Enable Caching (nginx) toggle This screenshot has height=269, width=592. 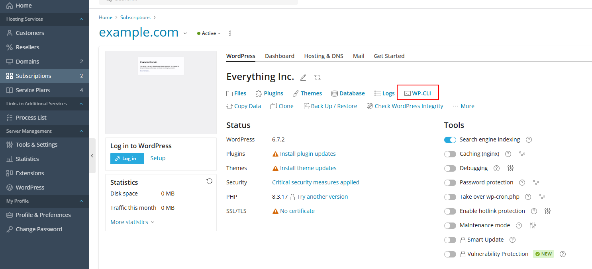pyautogui.click(x=450, y=154)
